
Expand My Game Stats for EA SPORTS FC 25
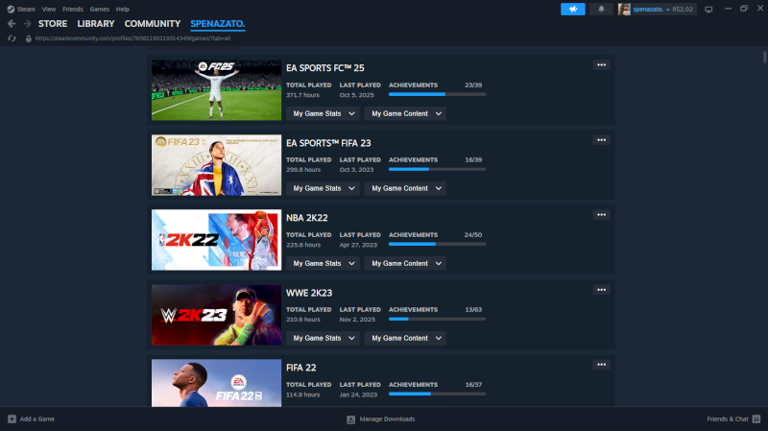(323, 113)
